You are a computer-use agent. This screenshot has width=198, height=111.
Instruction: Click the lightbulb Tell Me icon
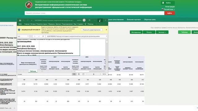pos(85,24)
